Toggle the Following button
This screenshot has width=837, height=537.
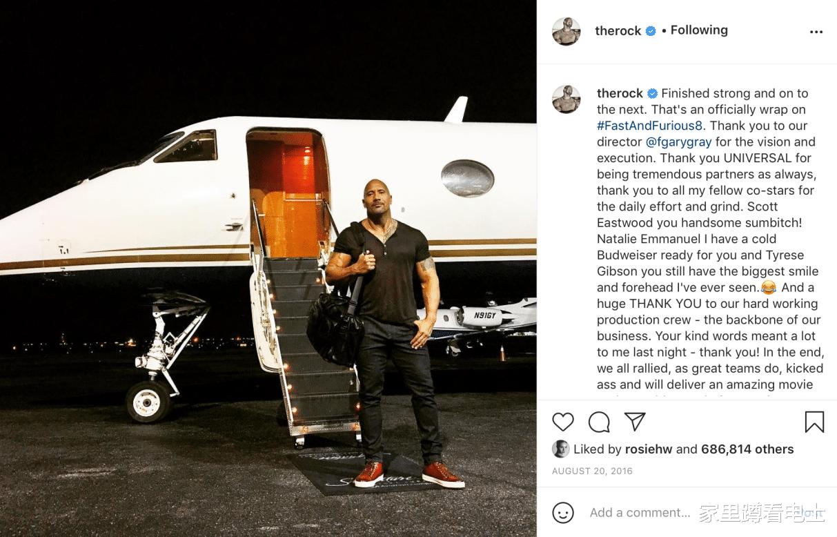[x=699, y=30]
